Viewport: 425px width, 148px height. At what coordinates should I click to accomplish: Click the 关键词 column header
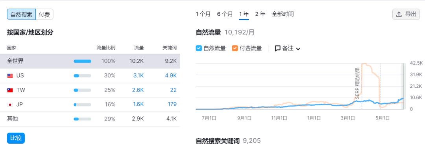coord(170,48)
